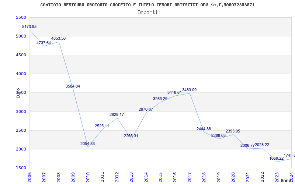
Task: Click the 4853.56 data point label
Action: [x=58, y=39]
